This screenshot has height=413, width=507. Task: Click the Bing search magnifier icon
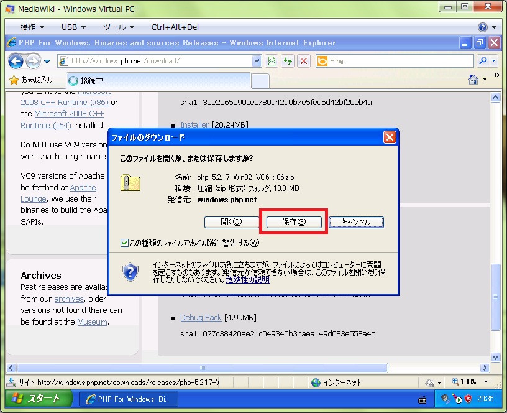tap(482, 61)
